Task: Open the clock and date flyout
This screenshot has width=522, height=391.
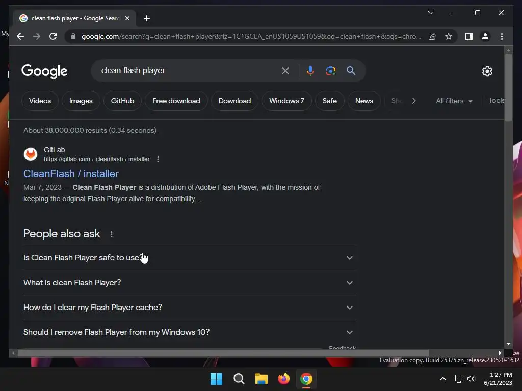Action: click(x=498, y=379)
